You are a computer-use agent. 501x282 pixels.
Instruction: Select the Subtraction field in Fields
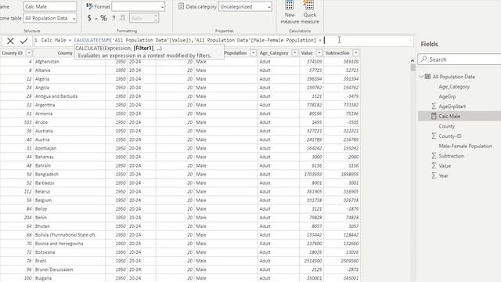tap(451, 156)
